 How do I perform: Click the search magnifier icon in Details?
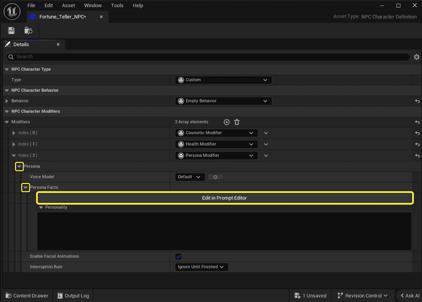[x=11, y=57]
